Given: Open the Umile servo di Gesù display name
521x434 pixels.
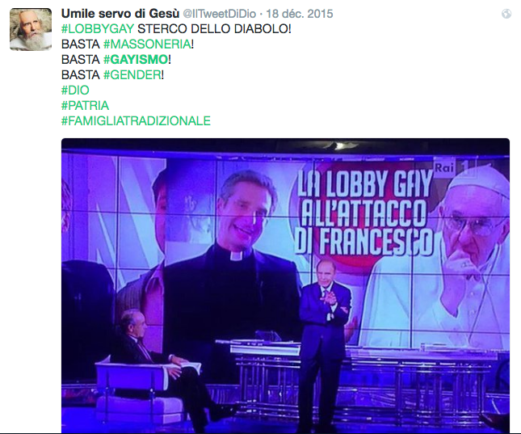Looking at the screenshot, I should coord(120,14).
